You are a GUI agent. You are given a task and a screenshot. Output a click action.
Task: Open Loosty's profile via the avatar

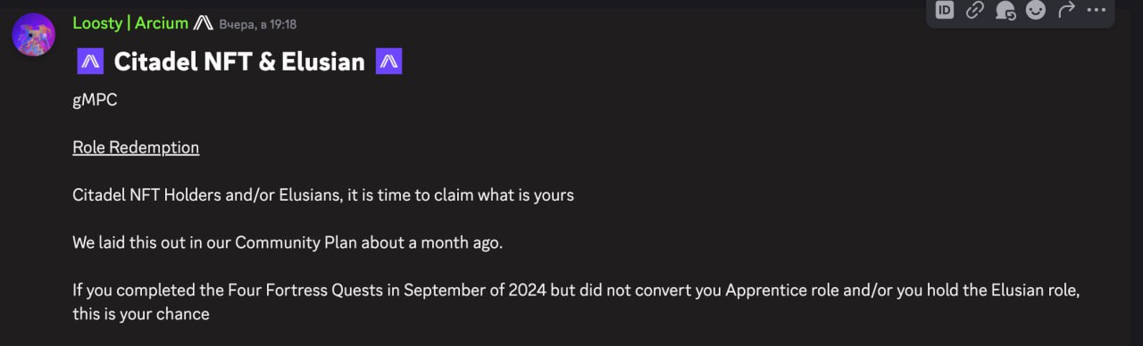pyautogui.click(x=34, y=36)
